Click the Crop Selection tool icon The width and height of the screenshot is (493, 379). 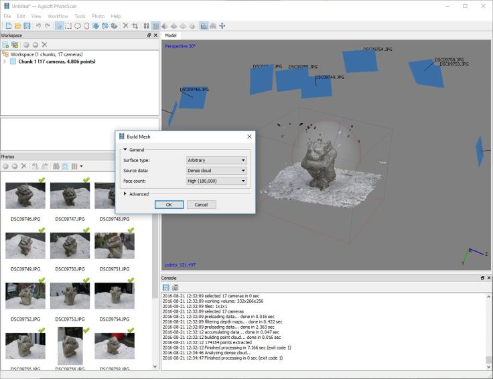(x=135, y=25)
